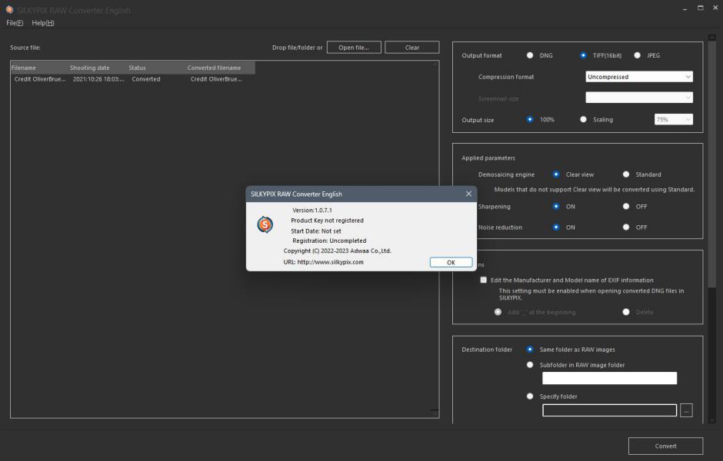Turn Noise reduction ON
723x461 pixels.
556,227
